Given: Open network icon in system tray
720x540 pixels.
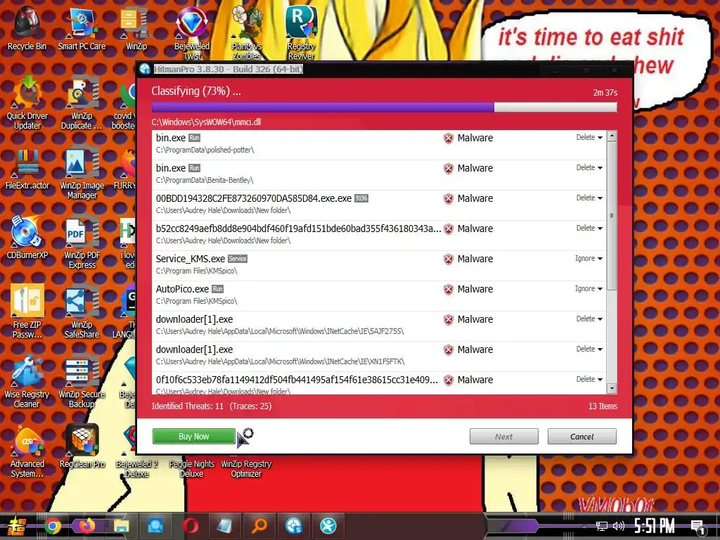Looking at the screenshot, I should pyautogui.click(x=601, y=526).
